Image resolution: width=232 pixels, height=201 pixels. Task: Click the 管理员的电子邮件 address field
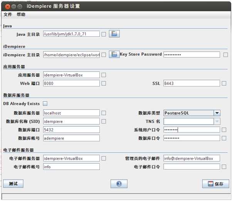tap(192, 158)
